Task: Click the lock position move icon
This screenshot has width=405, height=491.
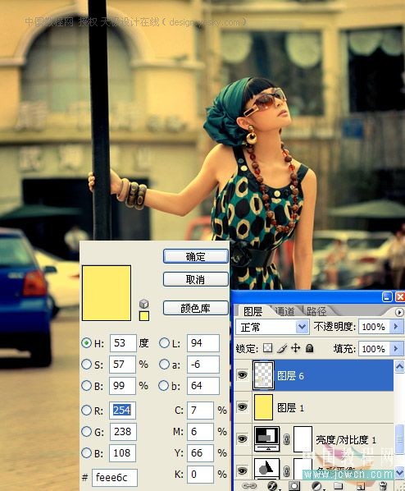Action: pyautogui.click(x=295, y=348)
